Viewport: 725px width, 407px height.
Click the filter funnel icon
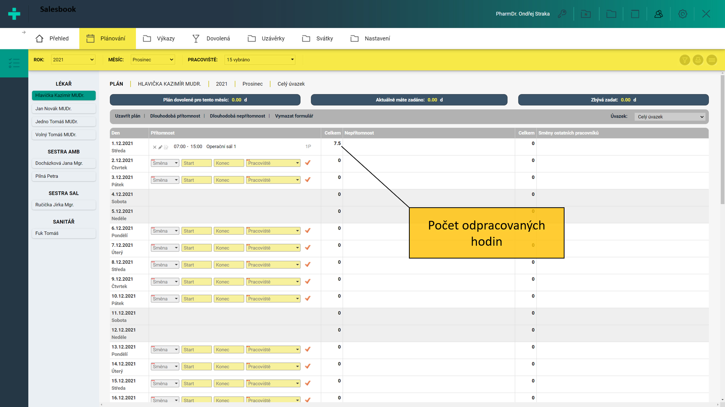685,60
